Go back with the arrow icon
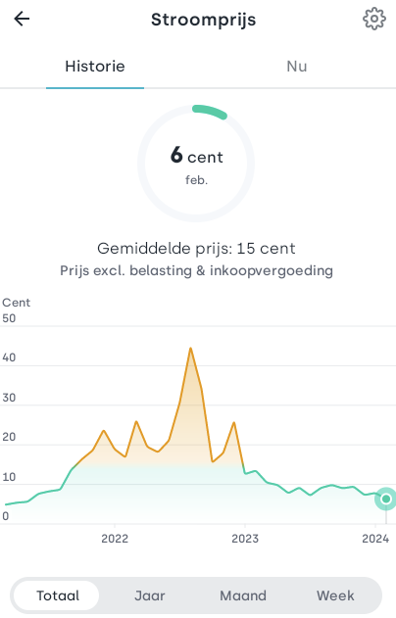The width and height of the screenshot is (396, 618). pos(22,19)
